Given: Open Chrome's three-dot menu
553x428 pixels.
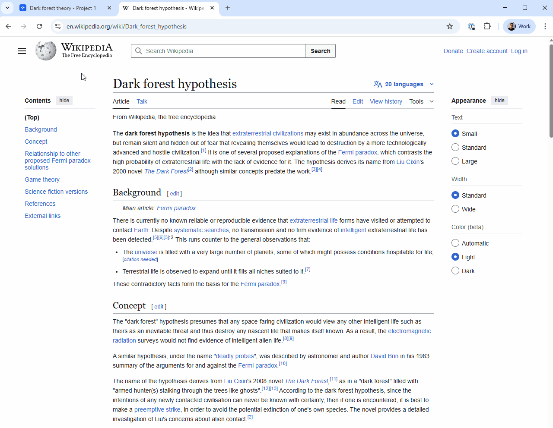Looking at the screenshot, I should [x=545, y=26].
